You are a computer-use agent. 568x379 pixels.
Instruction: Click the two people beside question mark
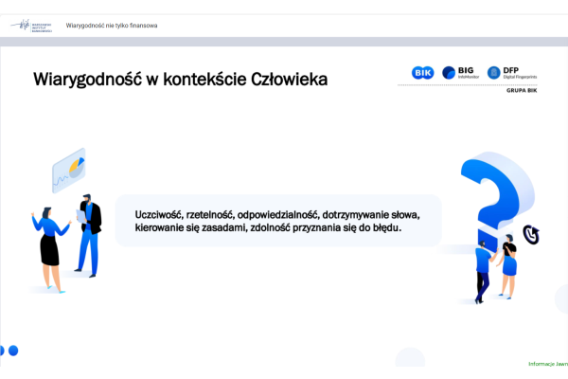point(495,265)
